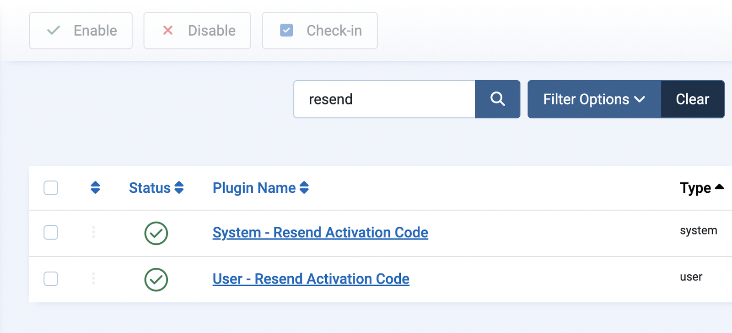Grab drag handle for System - Resend row
Image resolution: width=732 pixels, height=333 pixels.
pos(93,232)
